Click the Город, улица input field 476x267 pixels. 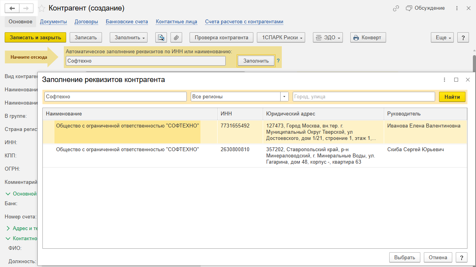364,97
